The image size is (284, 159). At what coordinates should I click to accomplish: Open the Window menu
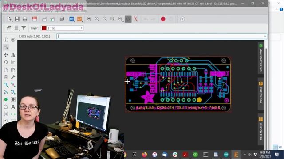tap(73, 11)
